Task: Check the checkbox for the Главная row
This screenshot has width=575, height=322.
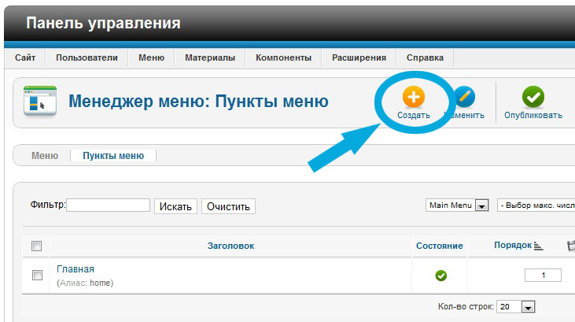Action: coord(36,275)
